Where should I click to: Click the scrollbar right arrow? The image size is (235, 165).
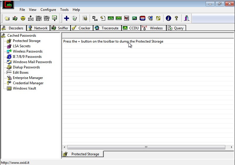coord(231,147)
